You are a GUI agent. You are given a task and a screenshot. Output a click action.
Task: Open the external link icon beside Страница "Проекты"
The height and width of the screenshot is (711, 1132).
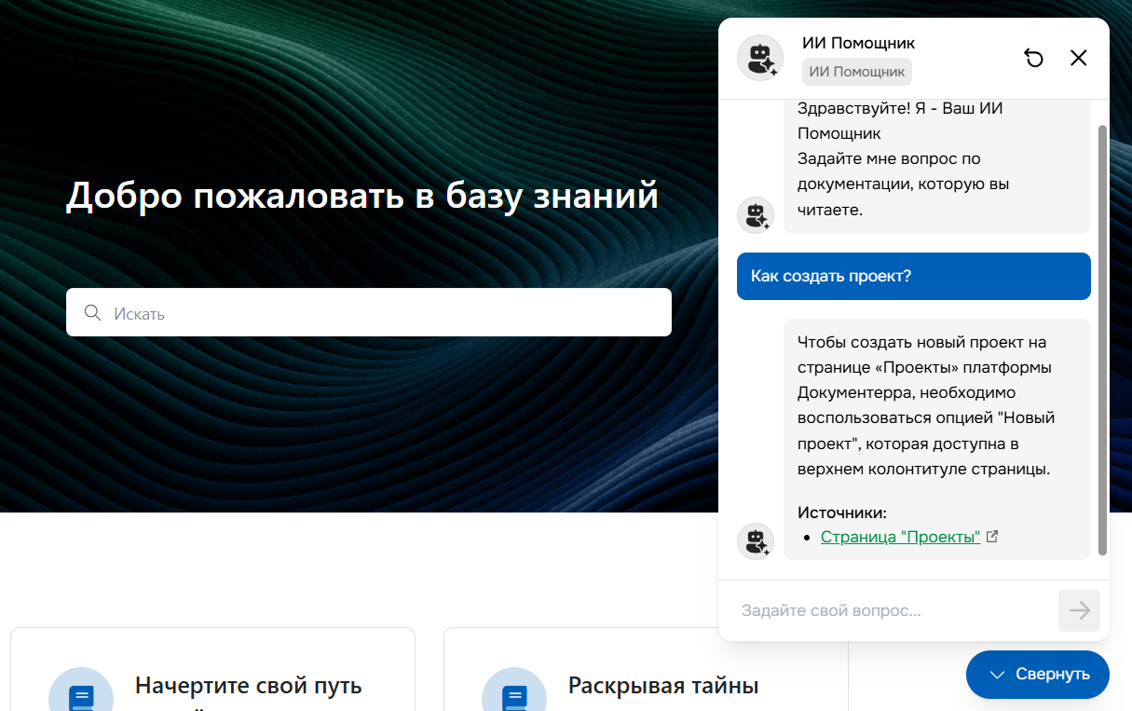point(993,536)
